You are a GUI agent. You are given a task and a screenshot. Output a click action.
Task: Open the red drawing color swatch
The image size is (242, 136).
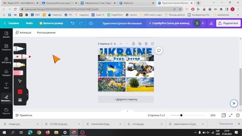[x=20, y=92]
